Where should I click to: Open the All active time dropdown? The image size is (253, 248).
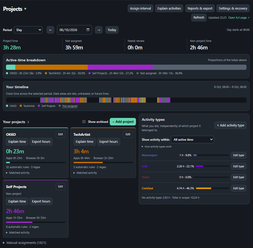point(192,140)
